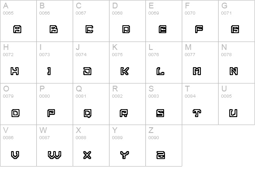This screenshot has height=186, width=255.
Task: Select the D glyph preview
Action: 126,29
